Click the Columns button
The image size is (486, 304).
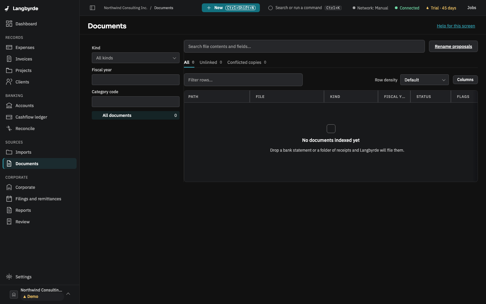[x=465, y=80]
